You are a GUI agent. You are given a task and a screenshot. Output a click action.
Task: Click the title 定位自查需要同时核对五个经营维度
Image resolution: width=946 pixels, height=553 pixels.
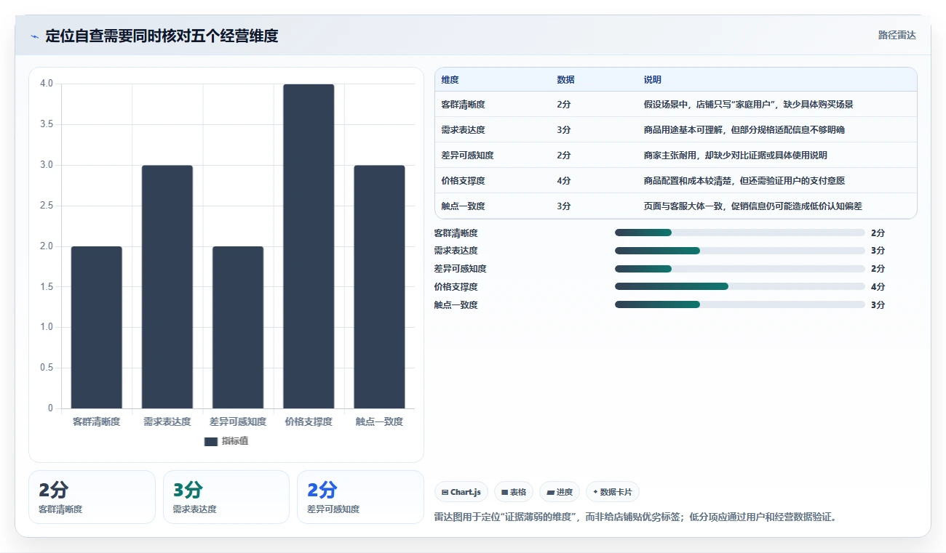click(x=162, y=36)
